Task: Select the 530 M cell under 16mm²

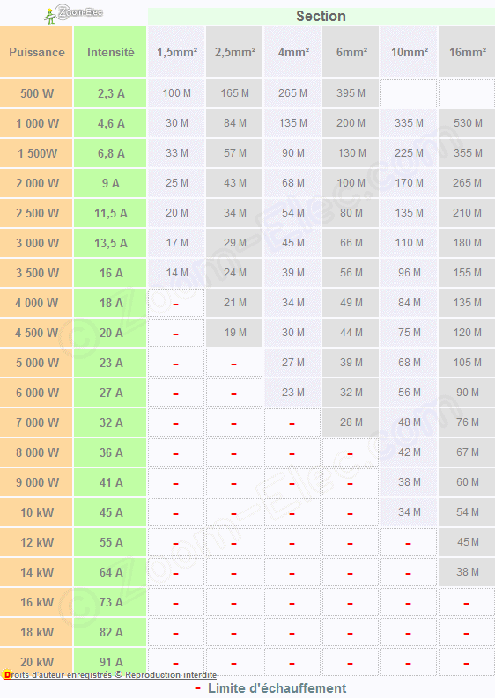Action: [467, 123]
